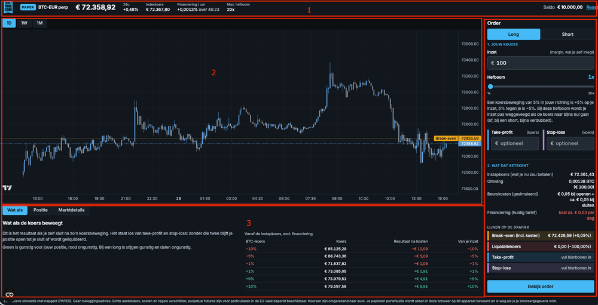Viewport: 598px width, 305px height.
Task: Click the € 72.358,92 header price
Action: click(96, 7)
